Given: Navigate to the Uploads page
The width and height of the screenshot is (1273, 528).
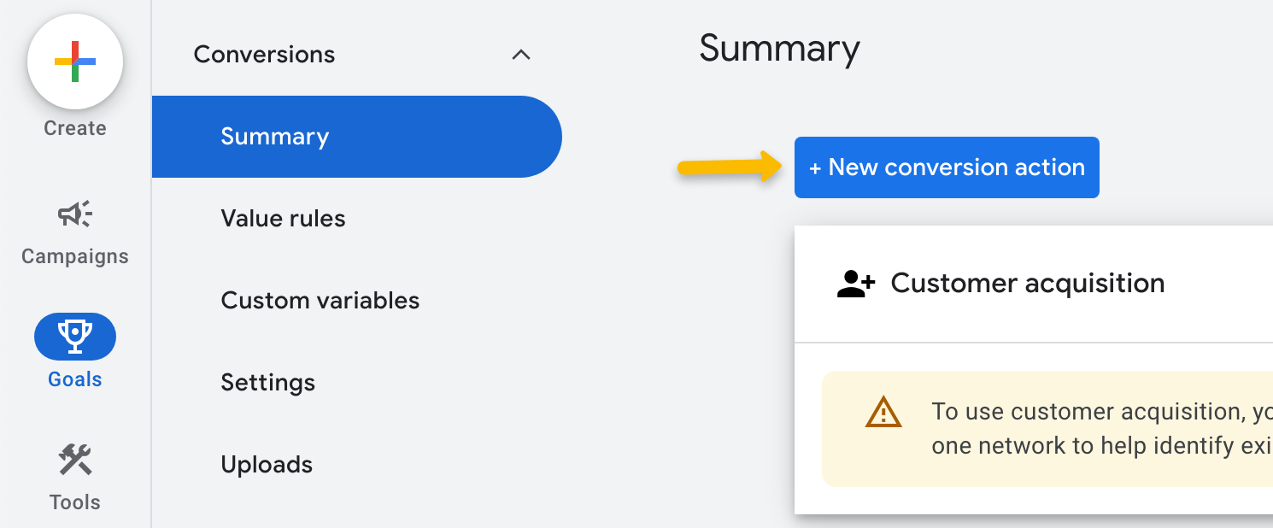Looking at the screenshot, I should tap(267, 465).
